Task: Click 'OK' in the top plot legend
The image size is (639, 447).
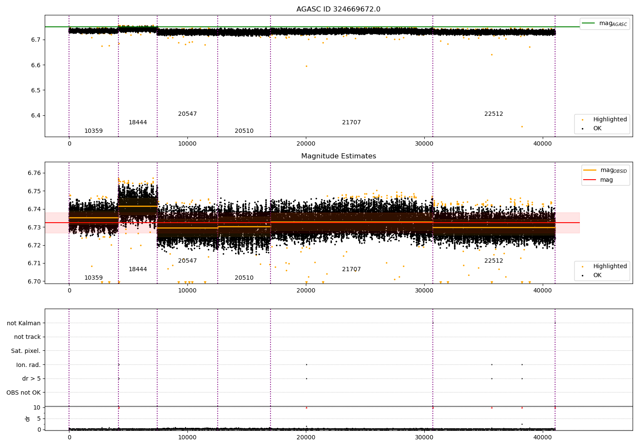Action: pos(597,128)
